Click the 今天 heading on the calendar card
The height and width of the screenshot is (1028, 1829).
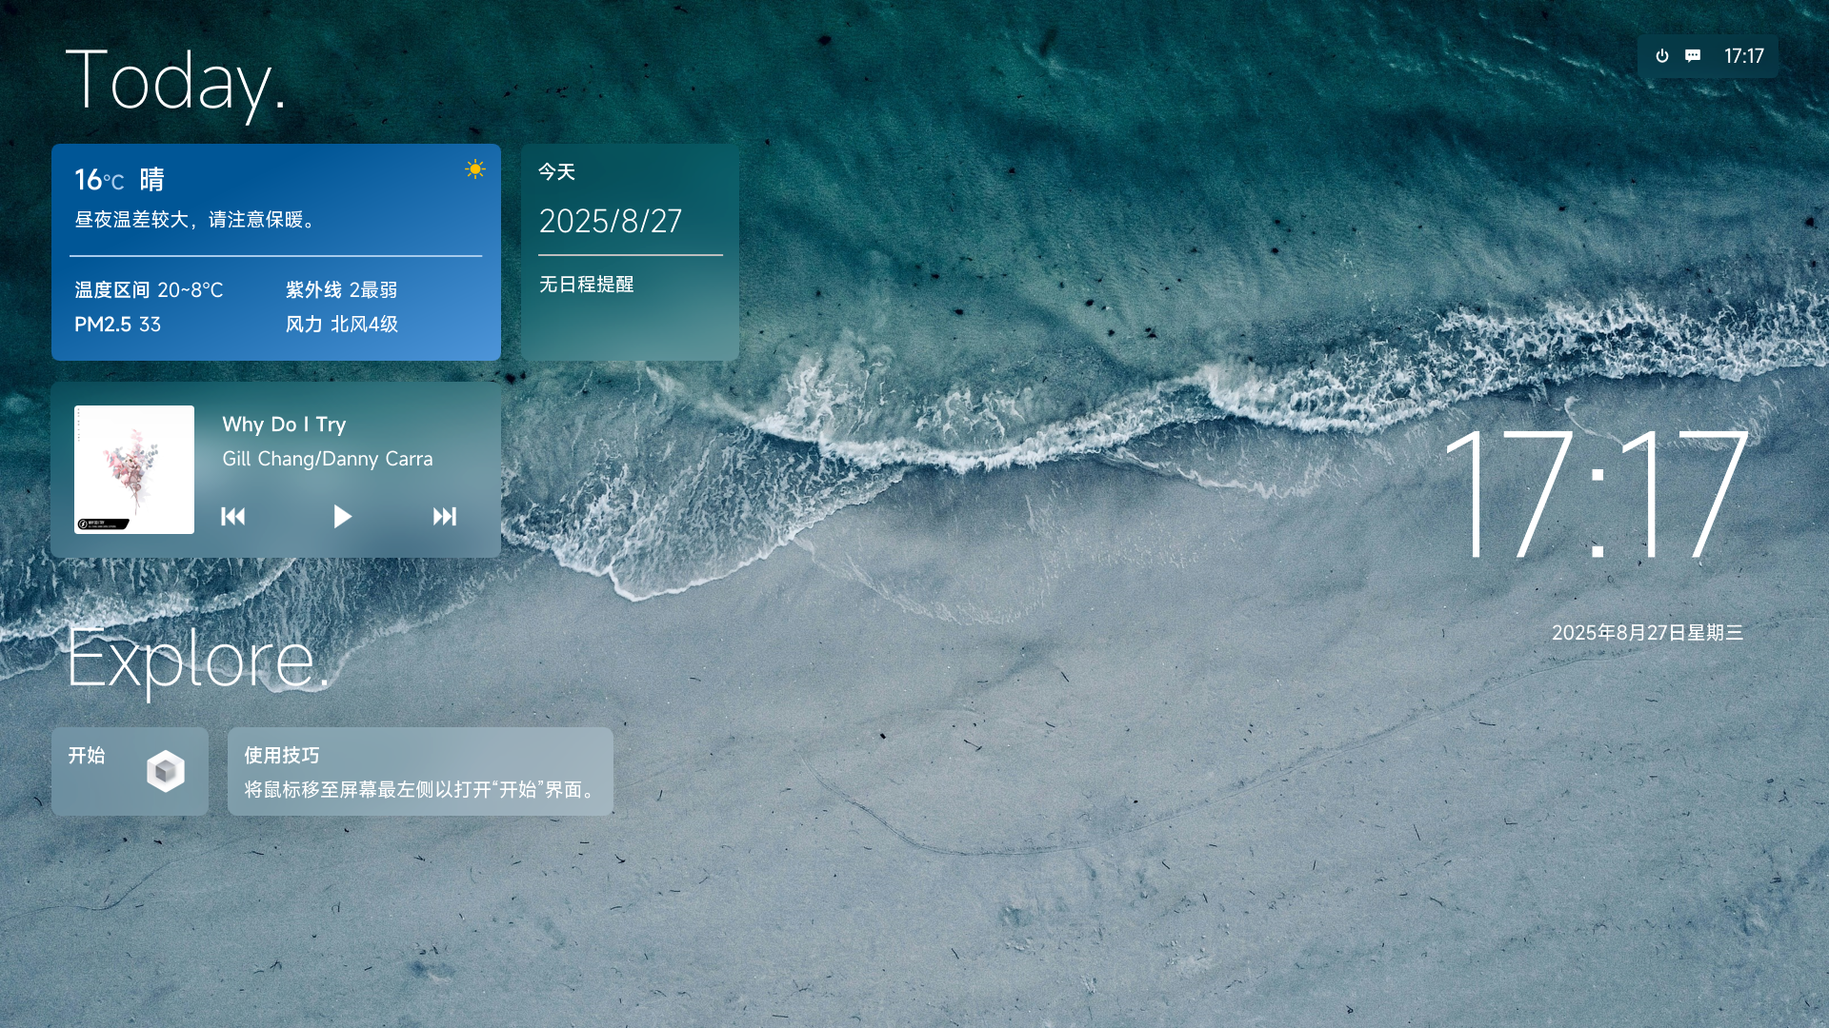tap(557, 172)
